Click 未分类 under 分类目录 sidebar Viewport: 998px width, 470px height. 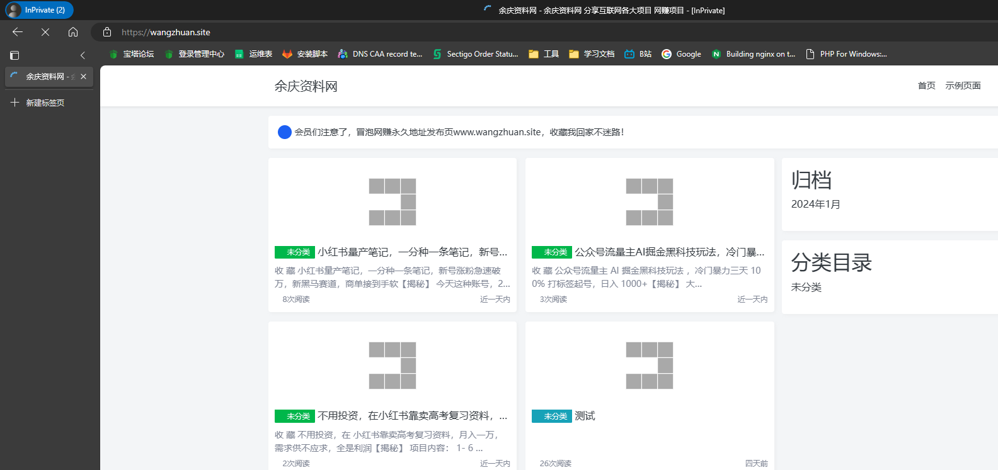click(806, 288)
